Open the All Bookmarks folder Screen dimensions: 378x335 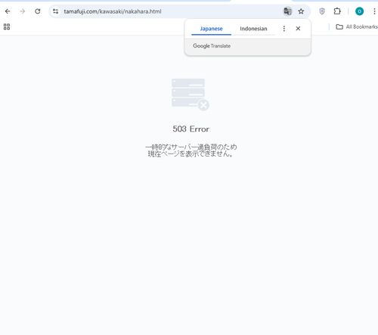357,26
